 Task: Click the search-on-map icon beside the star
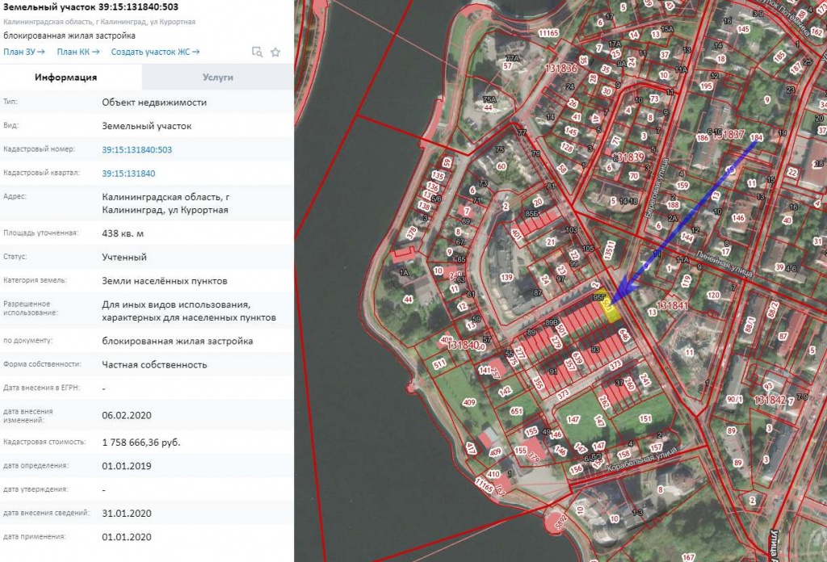258,52
